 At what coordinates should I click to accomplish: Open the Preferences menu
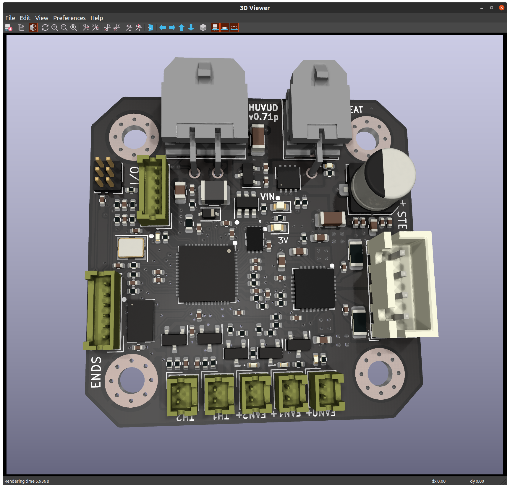(69, 18)
